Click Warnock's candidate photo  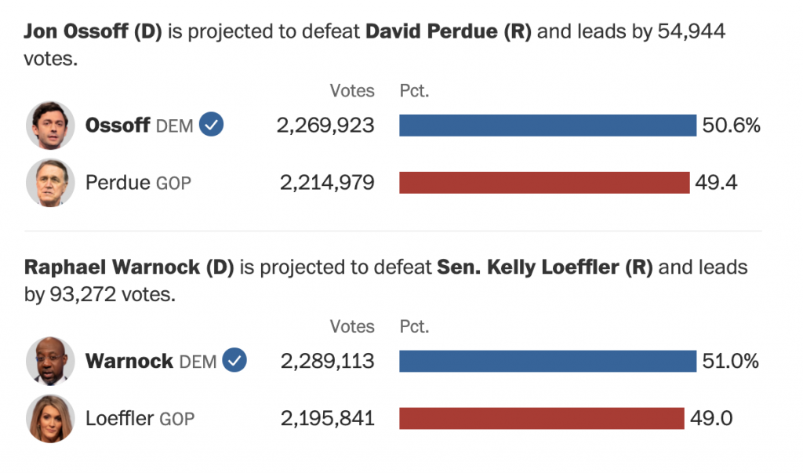coord(49,361)
